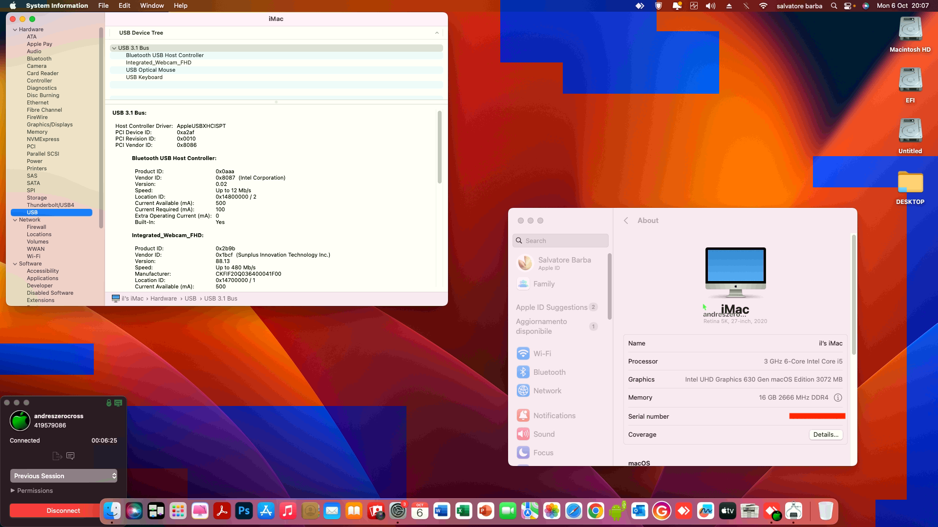
Task: Open Control Center in the menu bar
Action: 848,6
